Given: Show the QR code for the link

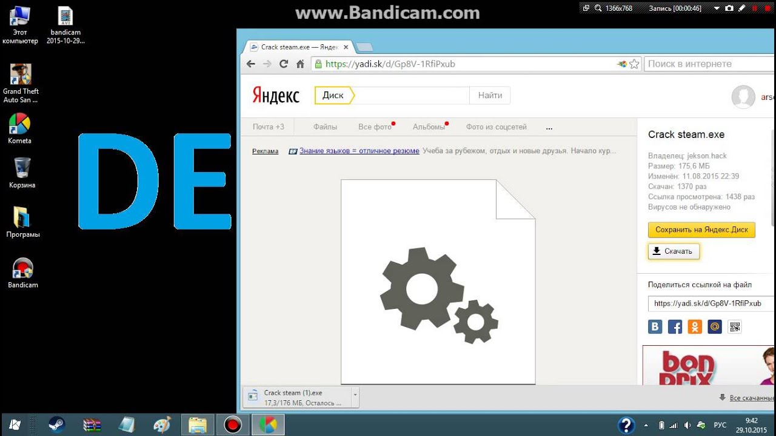Looking at the screenshot, I should [735, 327].
